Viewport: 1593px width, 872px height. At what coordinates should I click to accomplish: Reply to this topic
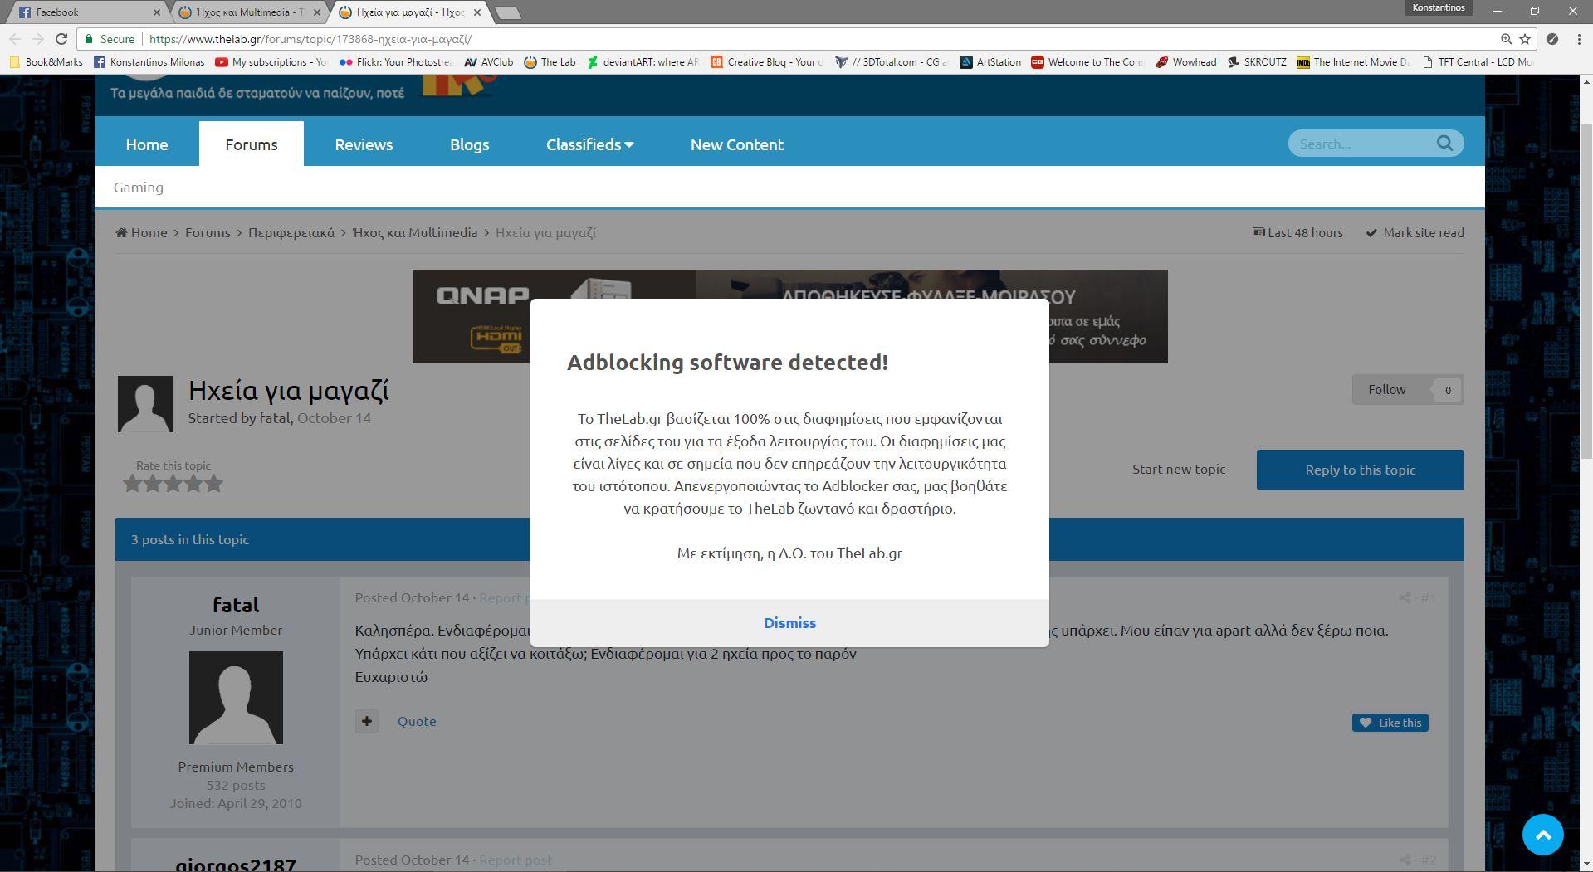coord(1360,470)
